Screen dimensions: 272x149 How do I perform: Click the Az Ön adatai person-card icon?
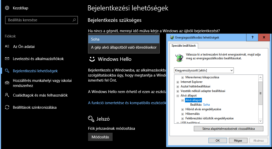click(x=7, y=46)
